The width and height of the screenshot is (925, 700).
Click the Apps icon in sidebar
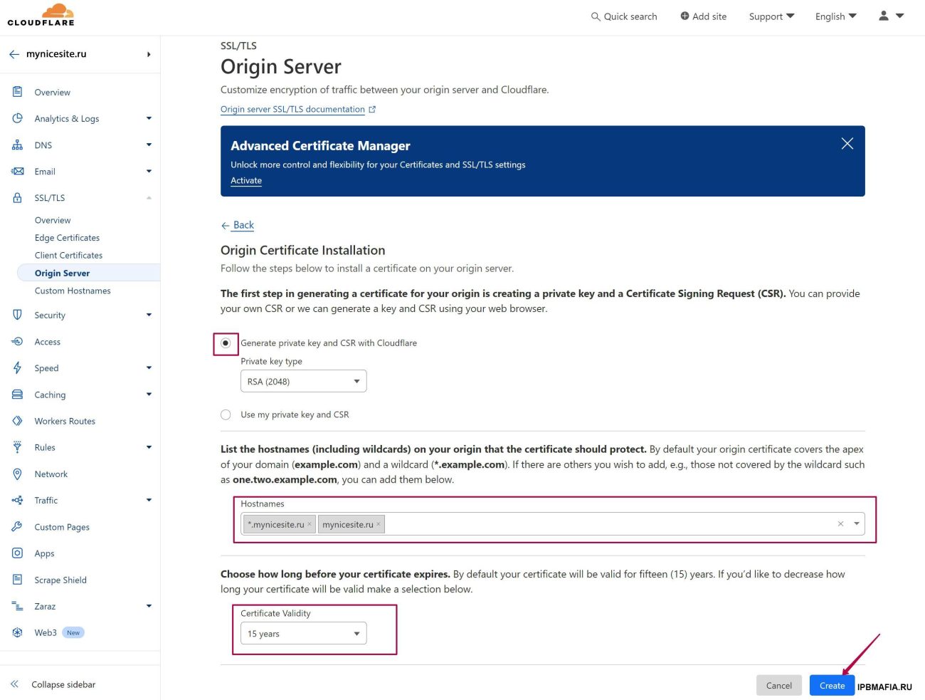(17, 553)
